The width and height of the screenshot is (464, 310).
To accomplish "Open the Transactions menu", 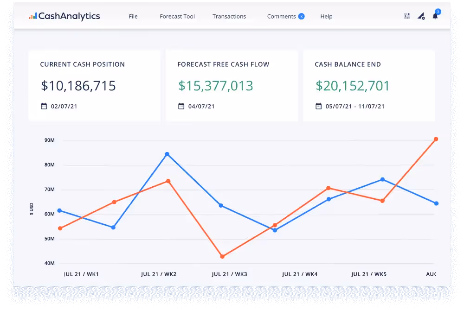I will [x=229, y=16].
